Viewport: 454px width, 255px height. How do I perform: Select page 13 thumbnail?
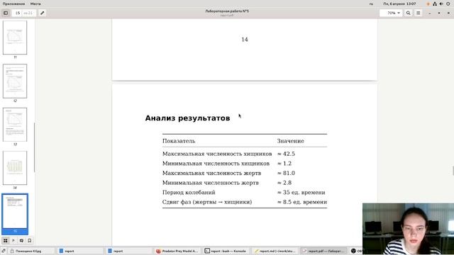(x=15, y=125)
